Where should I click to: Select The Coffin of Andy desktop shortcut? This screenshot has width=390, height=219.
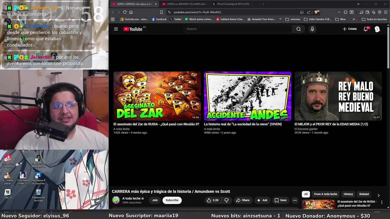[x=38, y=161]
